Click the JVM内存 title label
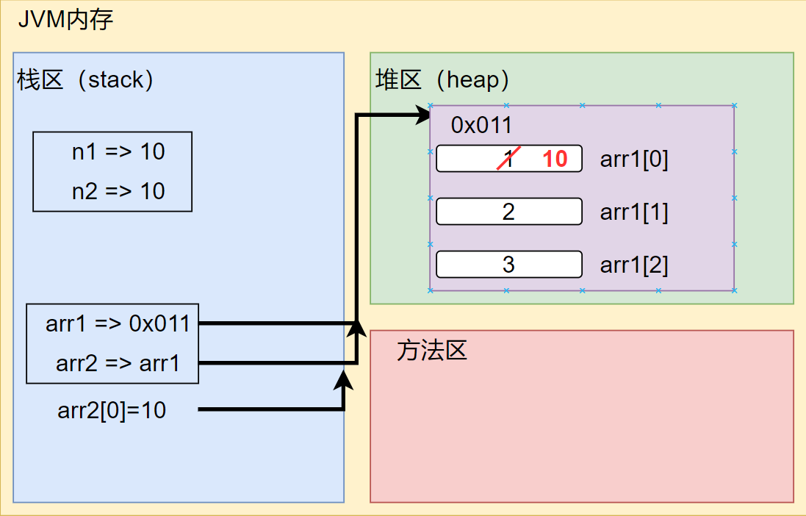Screen dimensions: 806x516 pyautogui.click(x=66, y=21)
